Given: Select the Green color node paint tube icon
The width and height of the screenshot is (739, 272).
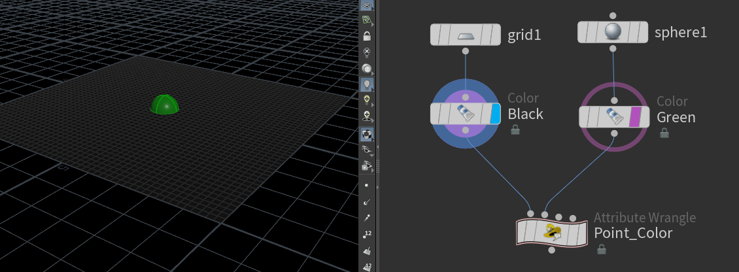Looking at the screenshot, I should [x=613, y=117].
